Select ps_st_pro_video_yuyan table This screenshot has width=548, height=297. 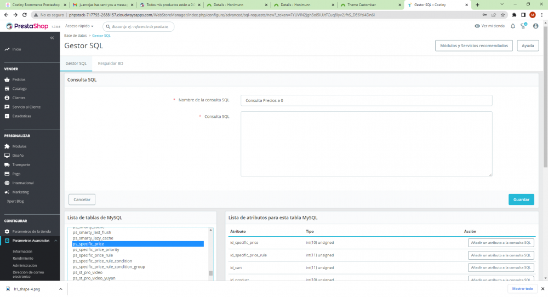click(94, 278)
